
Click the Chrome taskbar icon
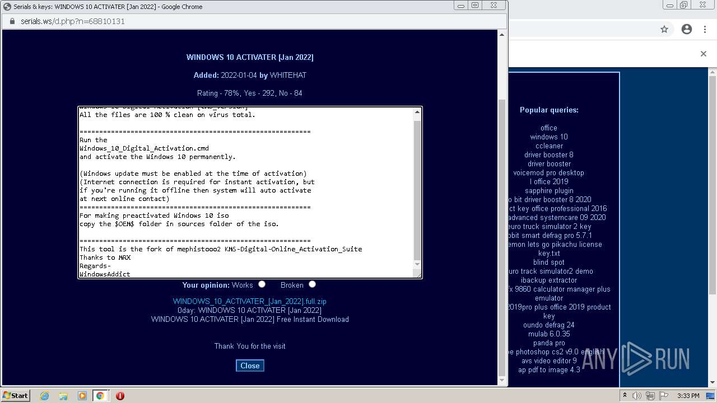pos(100,396)
